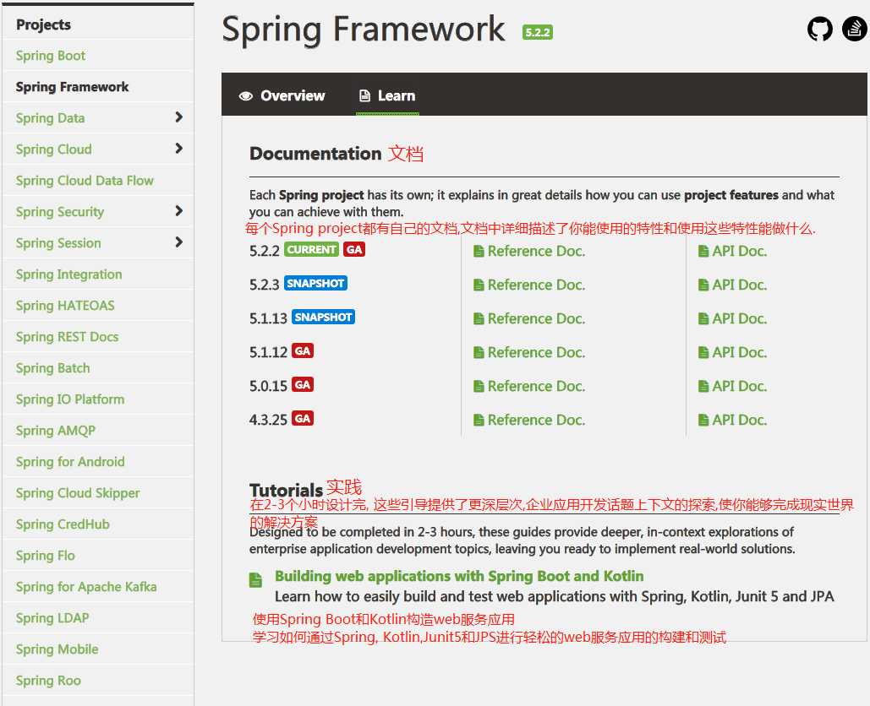The height and width of the screenshot is (706, 870).
Task: Click the GA badge on version 5.2.2
Action: 354,249
